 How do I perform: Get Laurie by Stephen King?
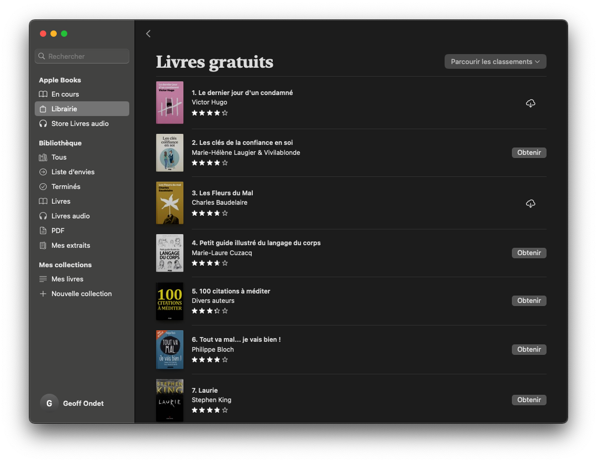pos(529,400)
